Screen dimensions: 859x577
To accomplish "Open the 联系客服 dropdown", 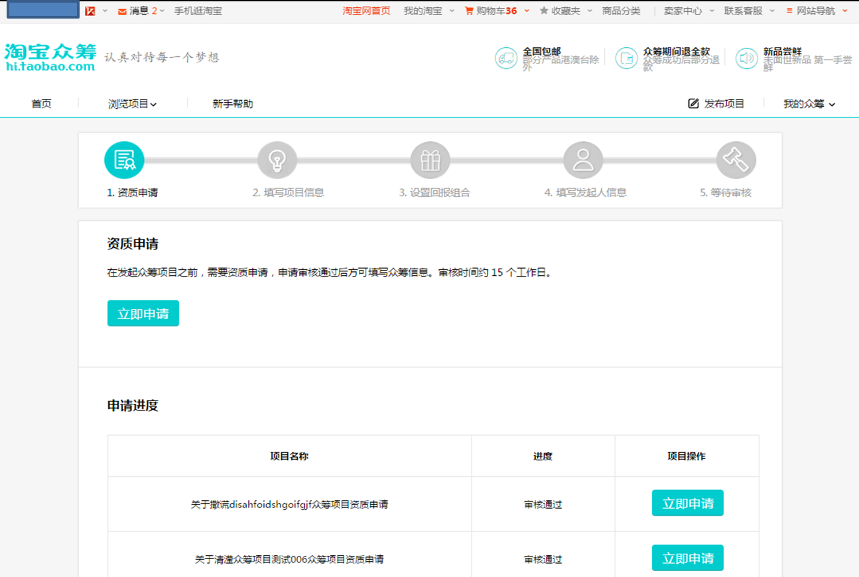I will tap(750, 11).
